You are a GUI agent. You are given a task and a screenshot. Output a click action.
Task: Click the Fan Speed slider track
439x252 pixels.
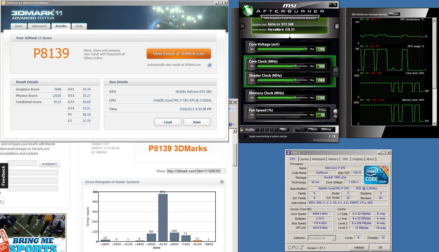[x=282, y=115]
